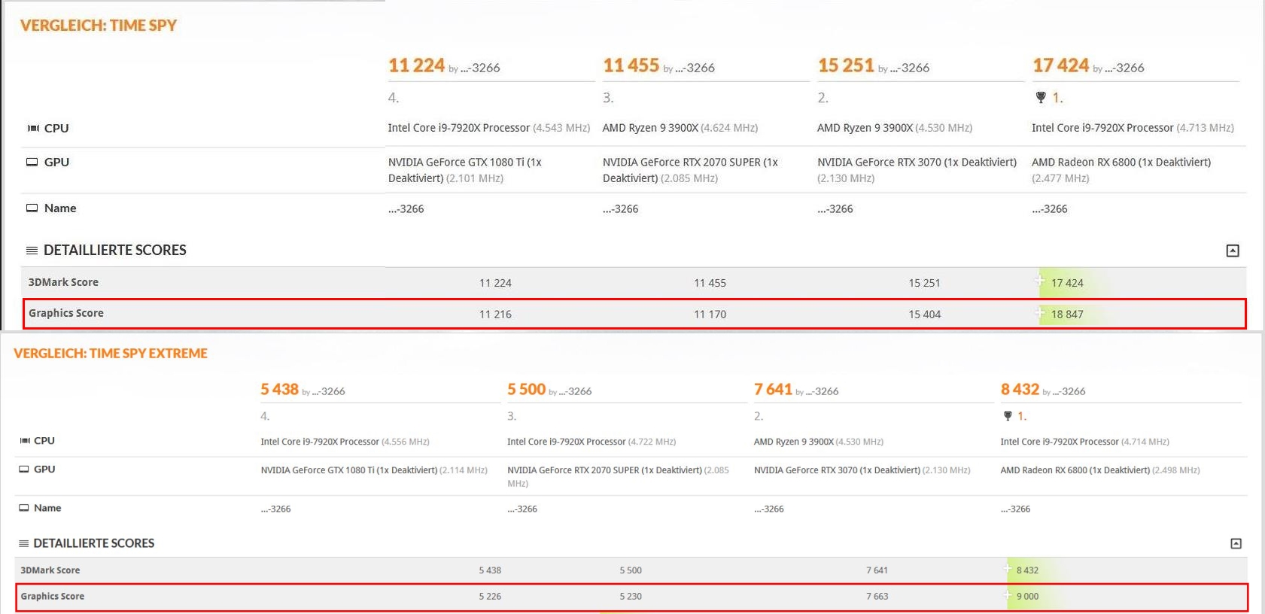This screenshot has height=614, width=1265.
Task: Click the user link 'by ...-3266' beside 15 251
Action: (x=904, y=68)
